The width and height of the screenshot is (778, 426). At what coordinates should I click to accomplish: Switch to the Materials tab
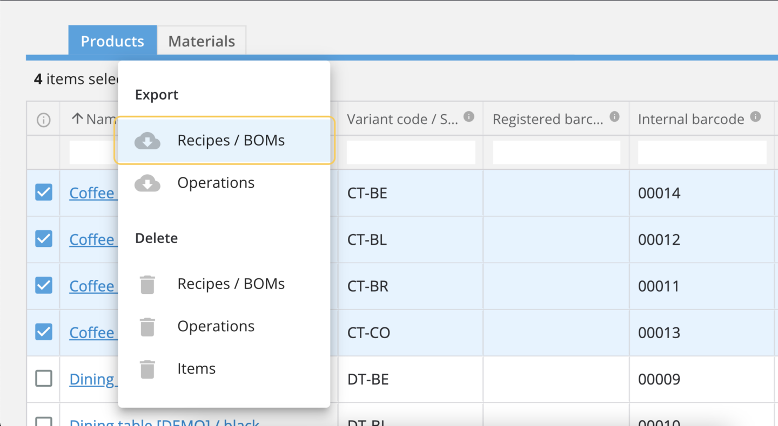tap(202, 41)
